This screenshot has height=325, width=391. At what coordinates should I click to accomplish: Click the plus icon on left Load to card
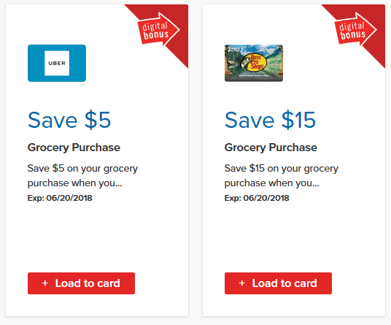45,283
